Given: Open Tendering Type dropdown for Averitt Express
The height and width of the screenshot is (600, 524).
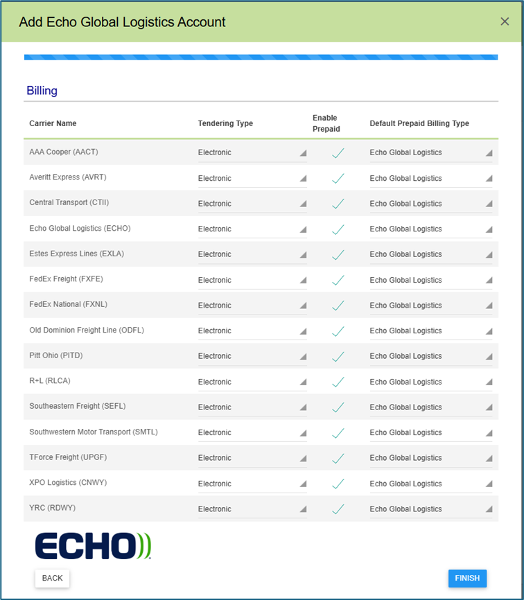Looking at the screenshot, I should (x=252, y=179).
